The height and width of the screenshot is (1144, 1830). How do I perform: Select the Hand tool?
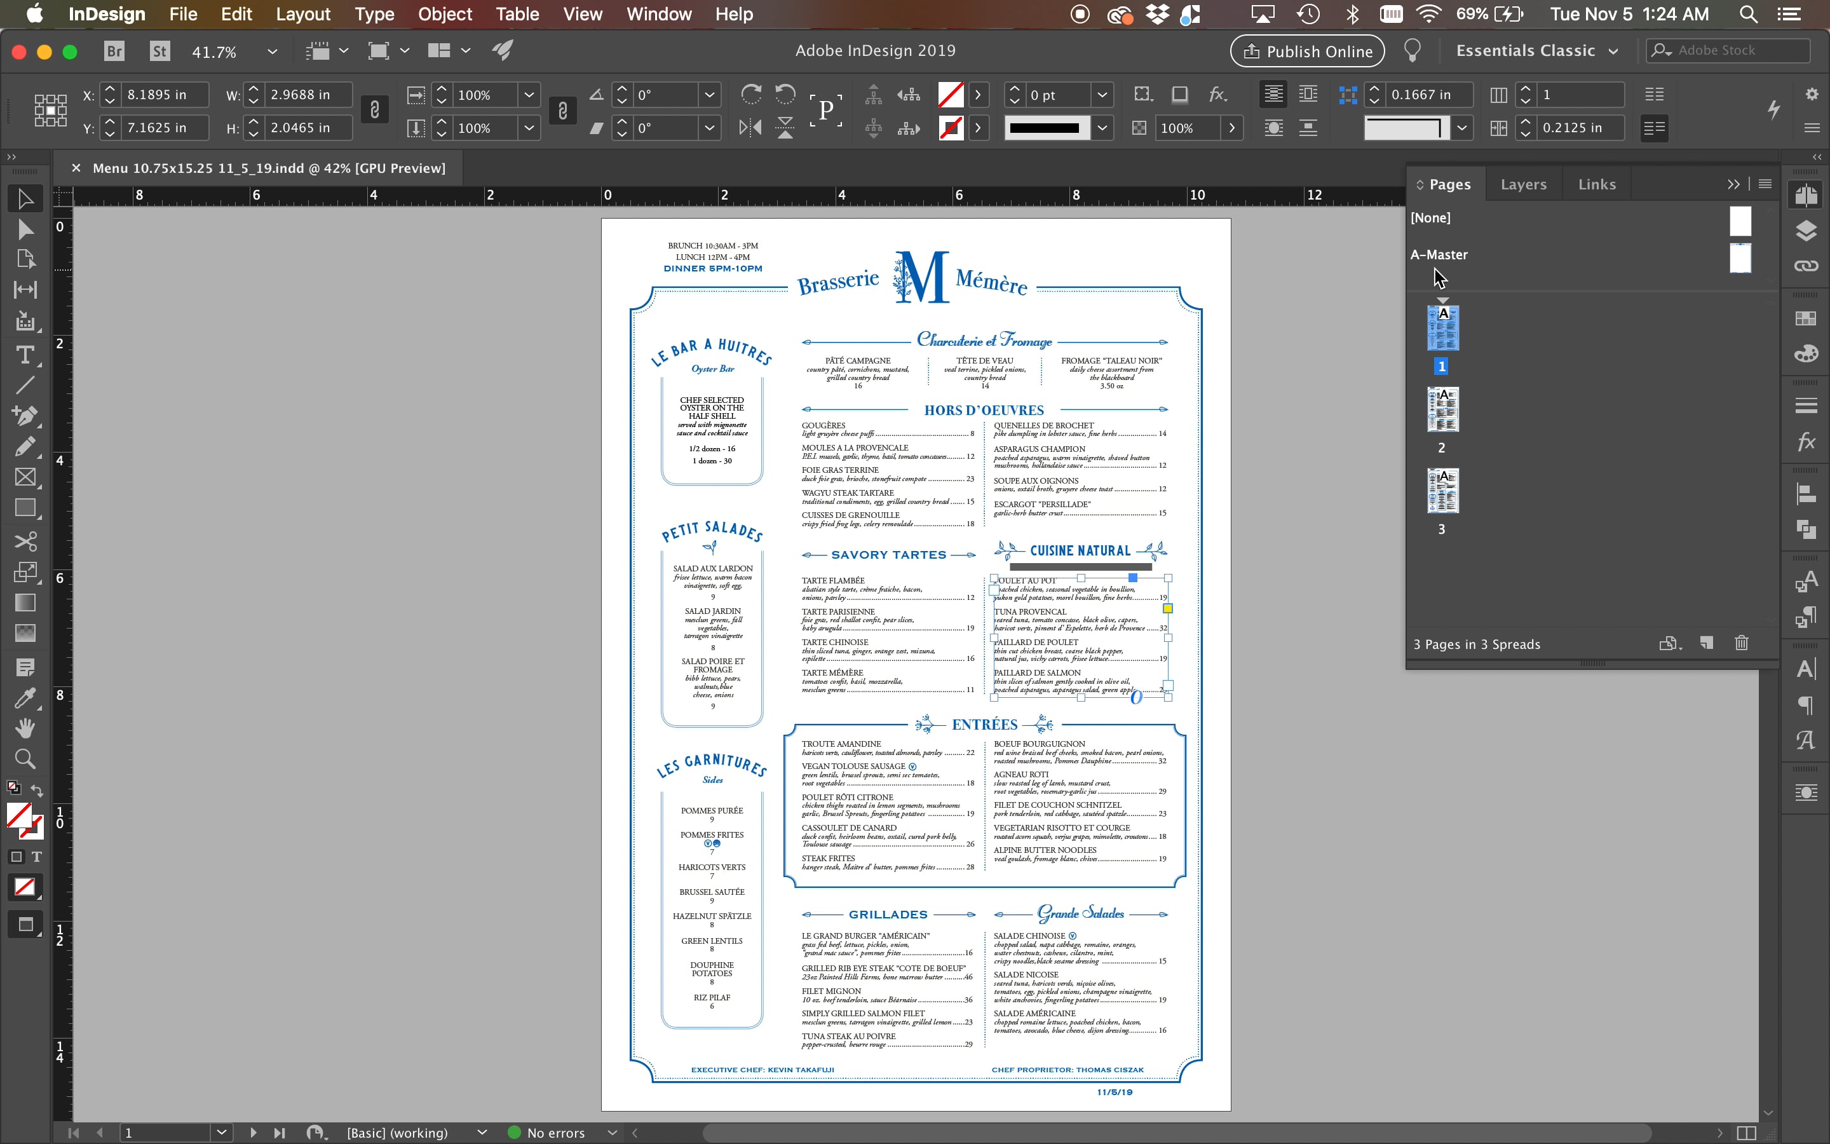click(x=25, y=728)
